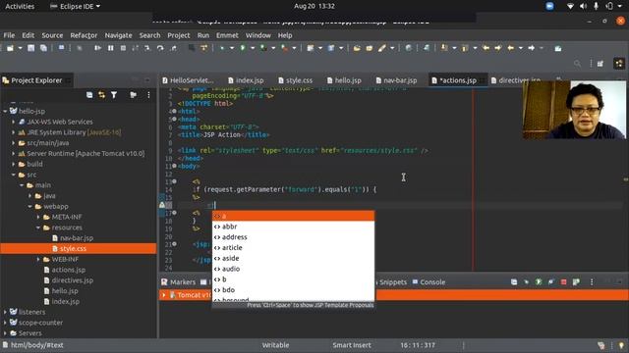Open the File menu
The image size is (629, 353).
(x=9, y=35)
